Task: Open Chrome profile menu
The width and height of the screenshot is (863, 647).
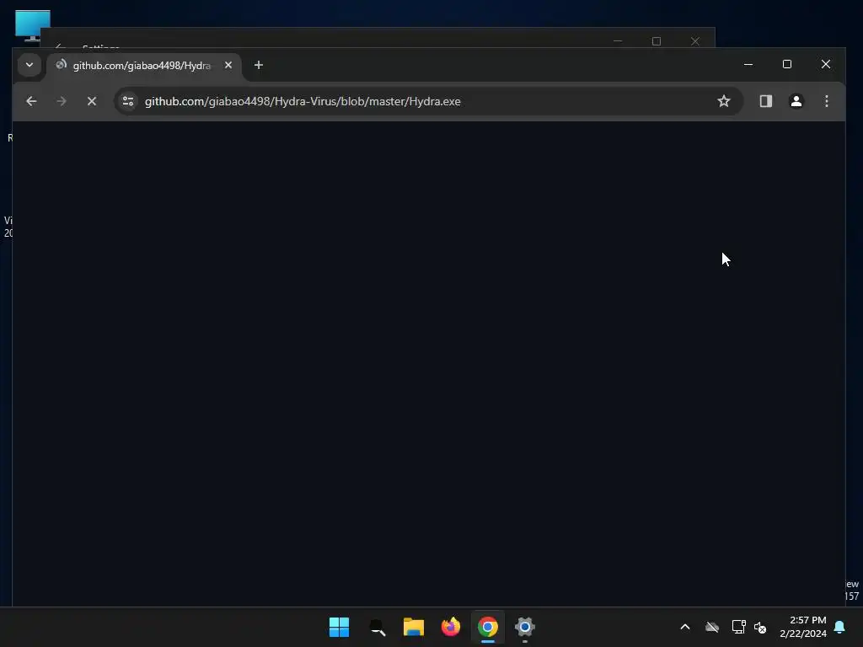Action: (796, 101)
